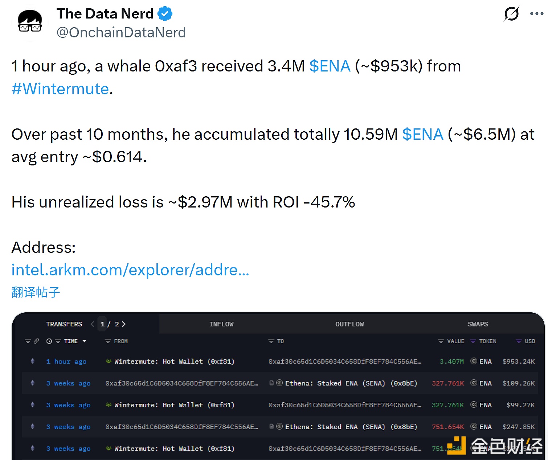Click the #Wintermute hashtag
Image resolution: width=548 pixels, height=460 pixels.
(60, 89)
